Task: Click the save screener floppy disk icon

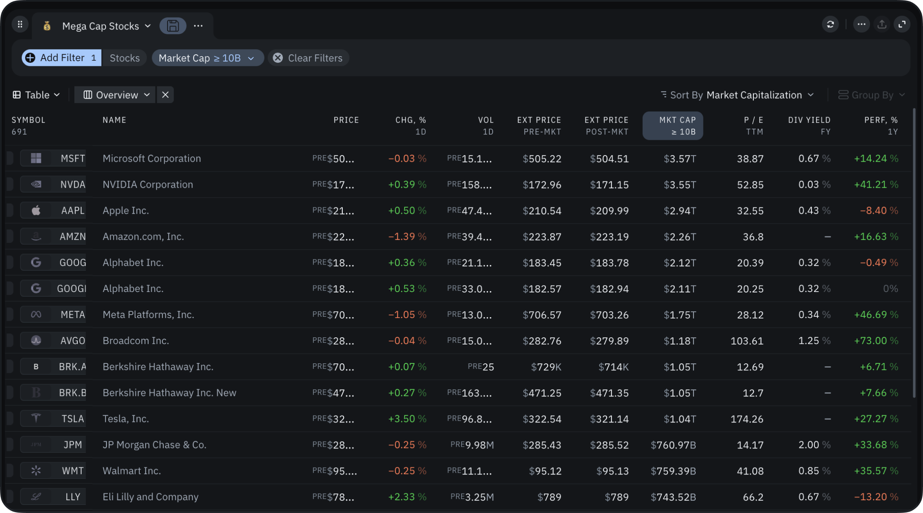Action: coord(173,26)
